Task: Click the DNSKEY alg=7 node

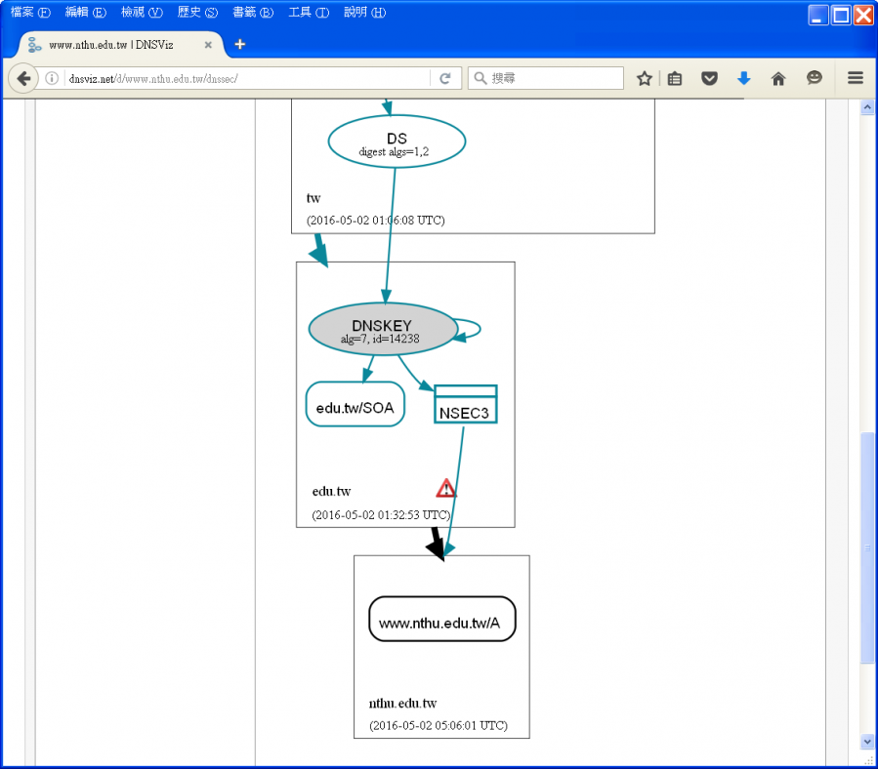Action: pos(382,330)
